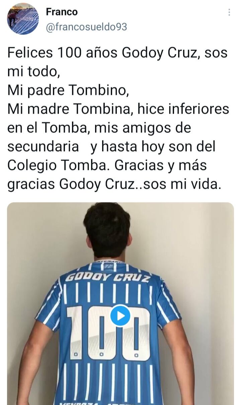This screenshot has height=405, width=241.
Task: Tap the line 'en el Tomba, mis amigos de'
Action: coord(99,128)
